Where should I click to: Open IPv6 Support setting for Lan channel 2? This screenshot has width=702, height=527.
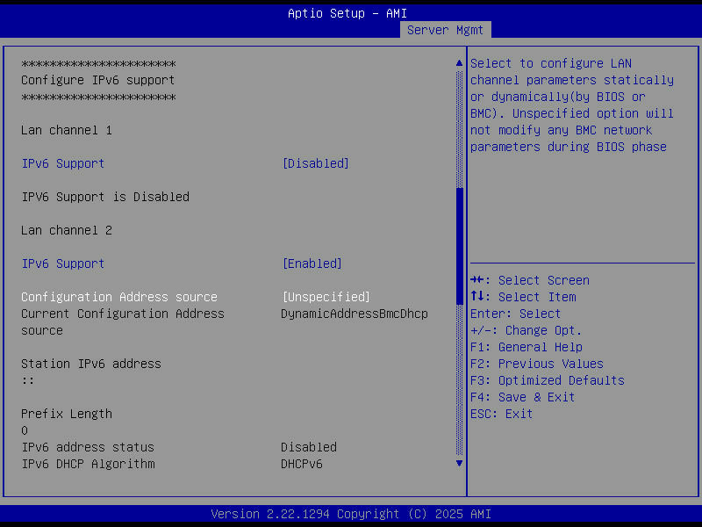(62, 263)
